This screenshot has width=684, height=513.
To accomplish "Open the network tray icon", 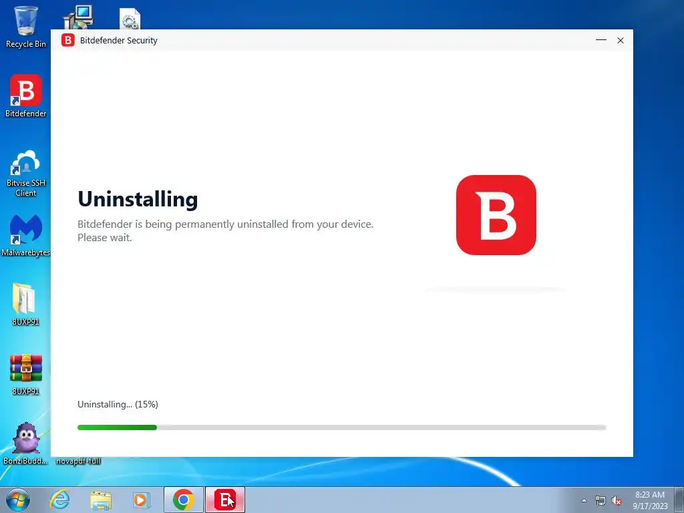I will click(601, 500).
